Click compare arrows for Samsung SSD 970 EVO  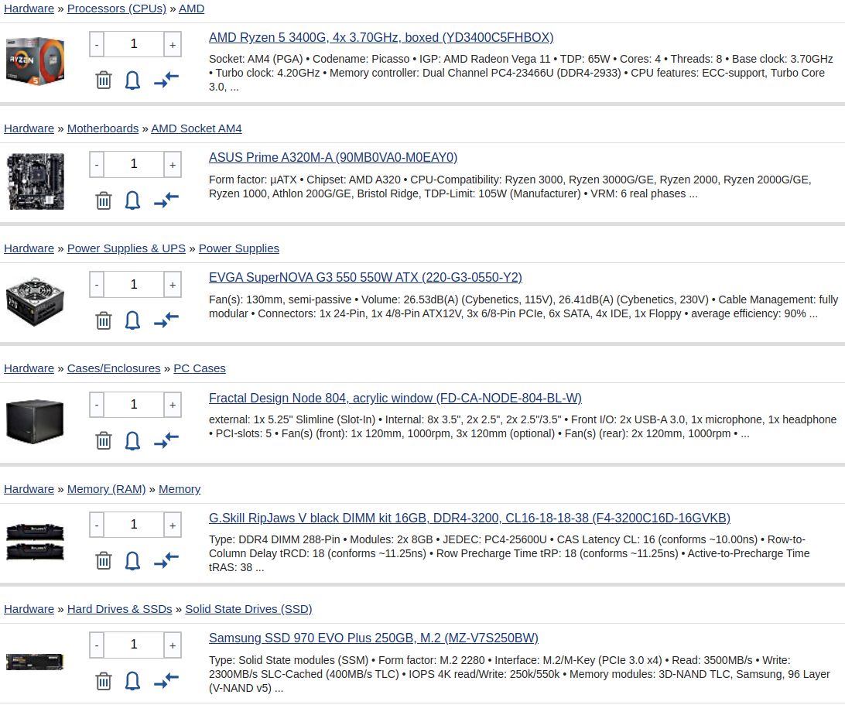click(x=166, y=681)
